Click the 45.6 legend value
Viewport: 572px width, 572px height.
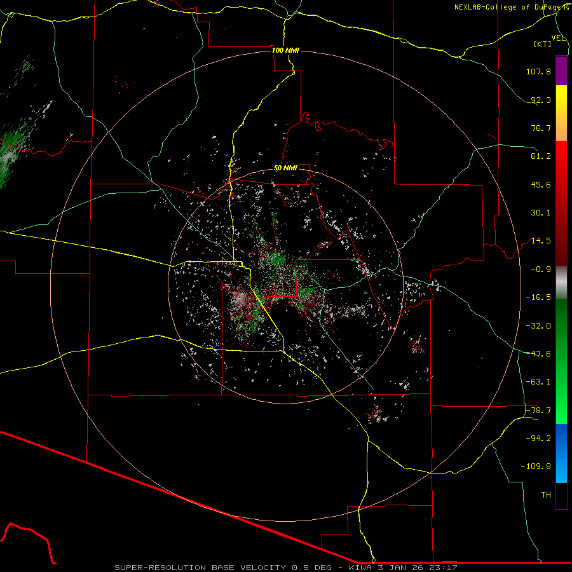click(x=541, y=184)
